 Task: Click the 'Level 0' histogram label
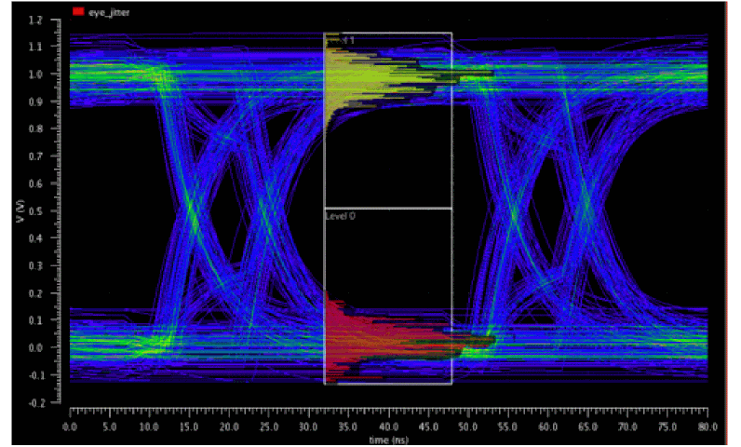pyautogui.click(x=341, y=216)
